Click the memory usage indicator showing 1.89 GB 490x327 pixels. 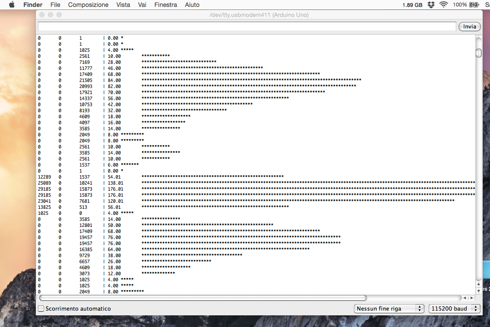click(411, 5)
